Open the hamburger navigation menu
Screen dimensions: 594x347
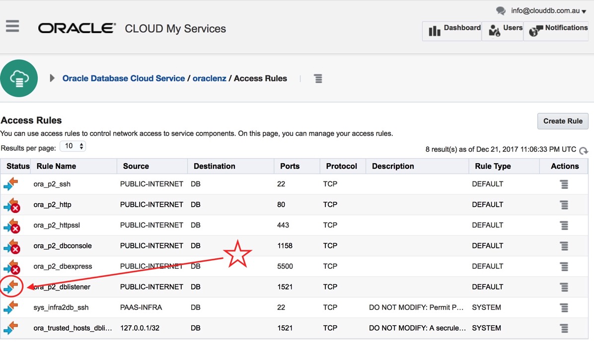[12, 26]
